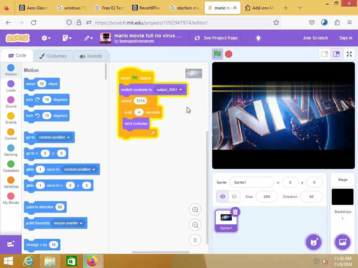This screenshot has width=358, height=268.
Task: Open Internet Explorer from taskbar
Action: click(29, 261)
